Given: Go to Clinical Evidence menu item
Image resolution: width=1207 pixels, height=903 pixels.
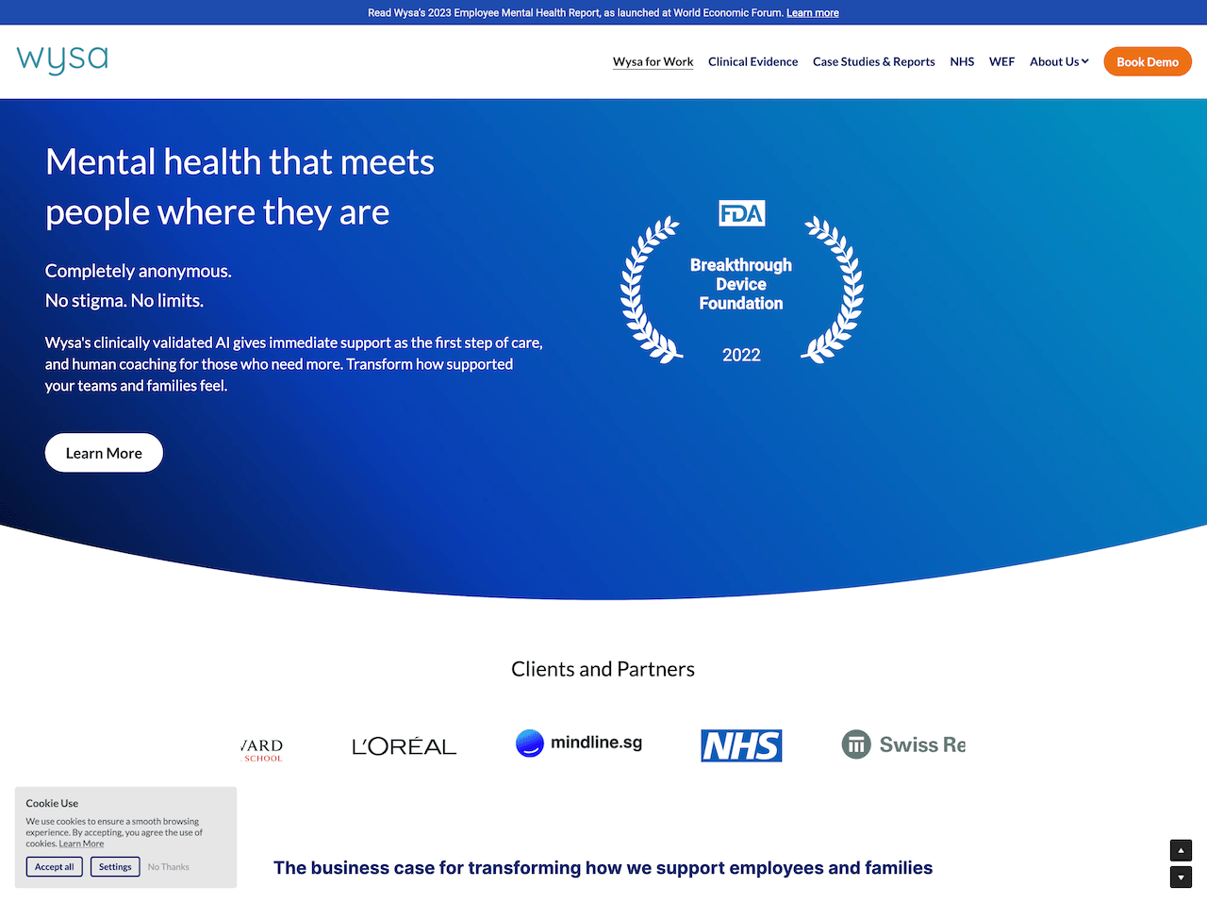Looking at the screenshot, I should 752,61.
